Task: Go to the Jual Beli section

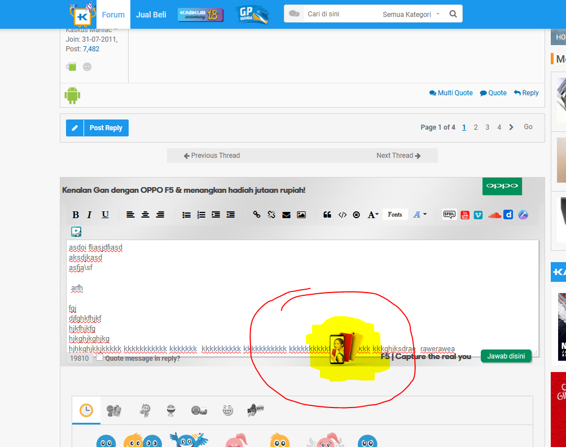Action: point(151,15)
